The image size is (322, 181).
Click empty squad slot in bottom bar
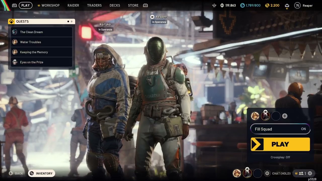pyautogui.click(x=258, y=173)
